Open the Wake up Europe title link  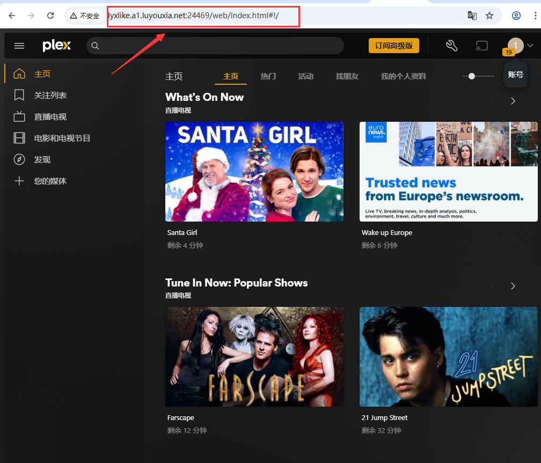(x=387, y=232)
